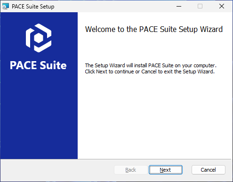Click the horizontal separator line above the buttons
Image resolution: width=233 pixels, height=182 pixels.
(x=116, y=159)
